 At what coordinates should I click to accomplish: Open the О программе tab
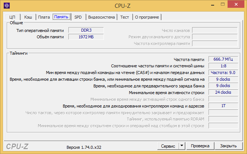147,17
